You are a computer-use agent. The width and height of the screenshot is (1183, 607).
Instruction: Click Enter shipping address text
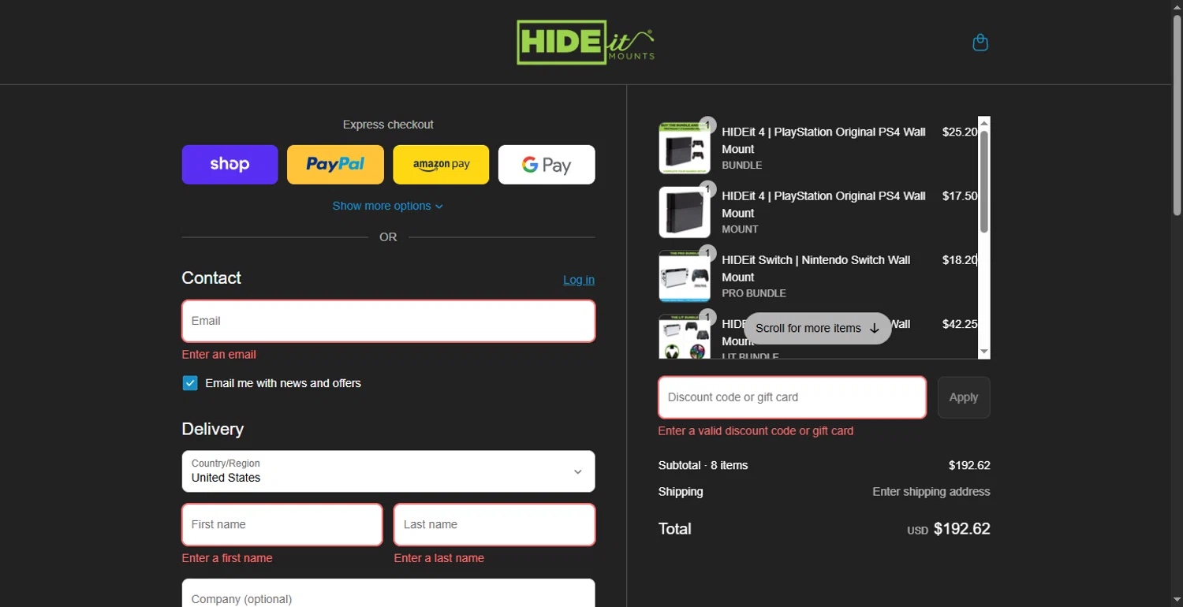tap(931, 491)
